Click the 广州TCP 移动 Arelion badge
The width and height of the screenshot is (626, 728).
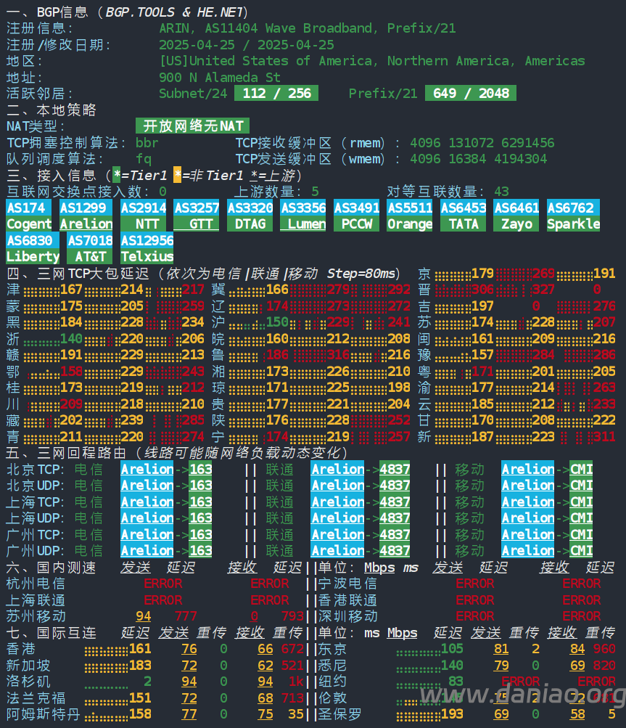[527, 534]
